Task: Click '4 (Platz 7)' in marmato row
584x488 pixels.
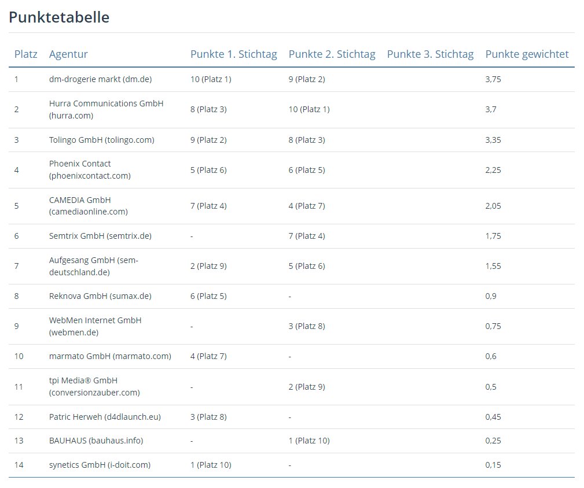Action: pyautogui.click(x=208, y=356)
